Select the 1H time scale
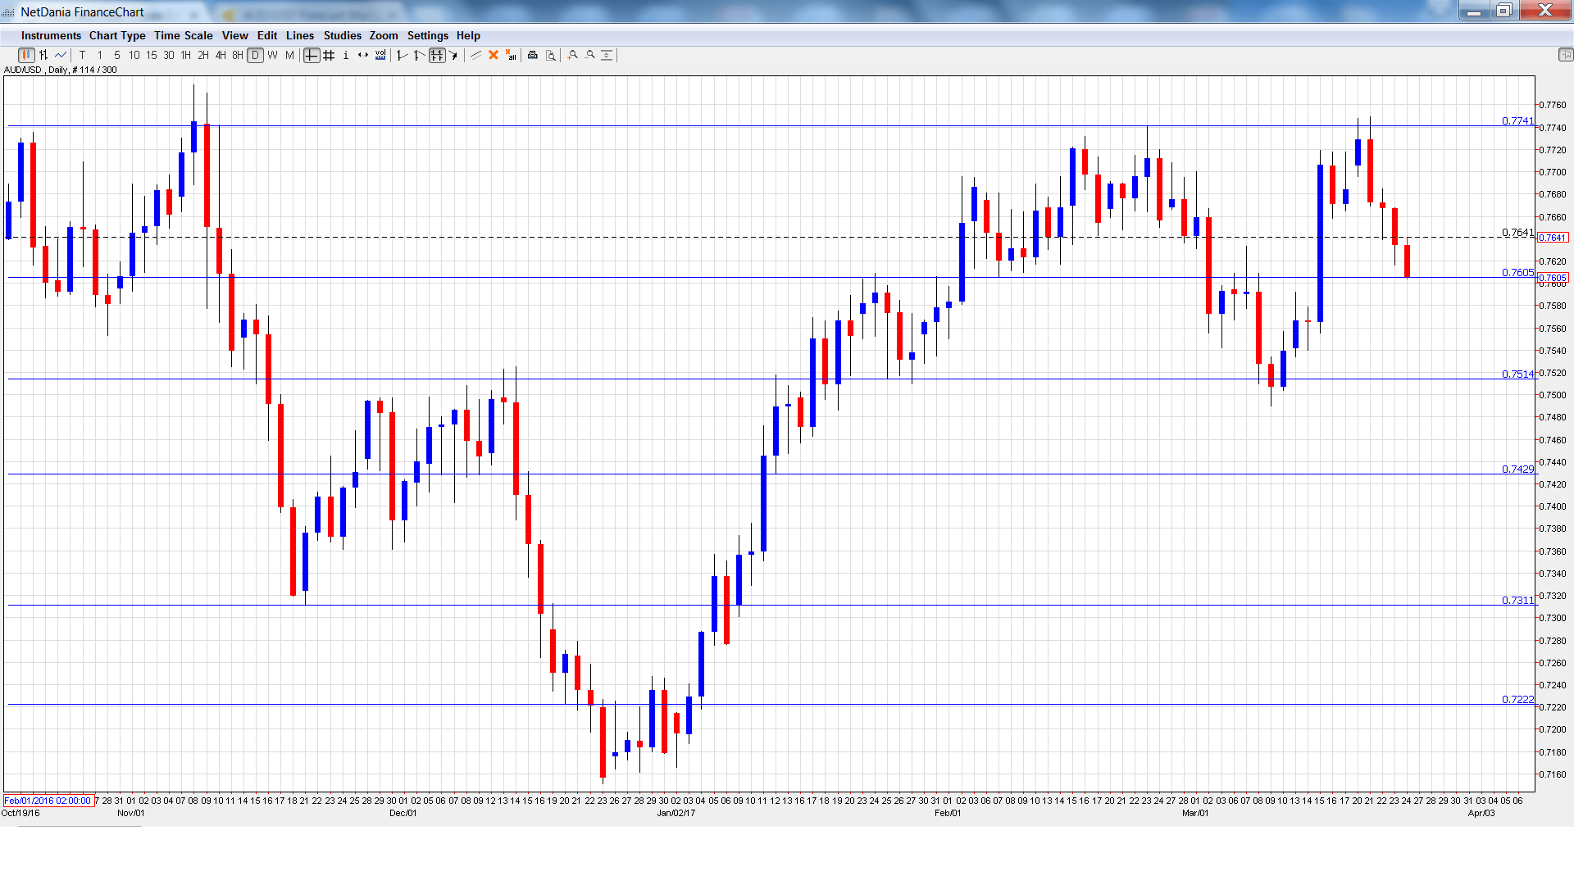 [186, 56]
